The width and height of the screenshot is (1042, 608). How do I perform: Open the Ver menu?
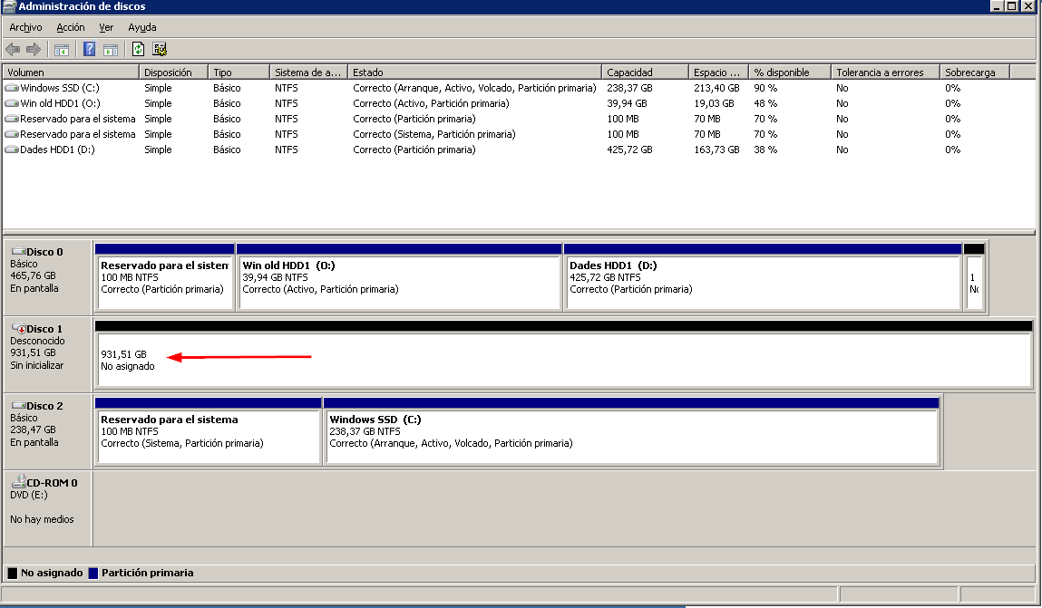click(x=106, y=27)
